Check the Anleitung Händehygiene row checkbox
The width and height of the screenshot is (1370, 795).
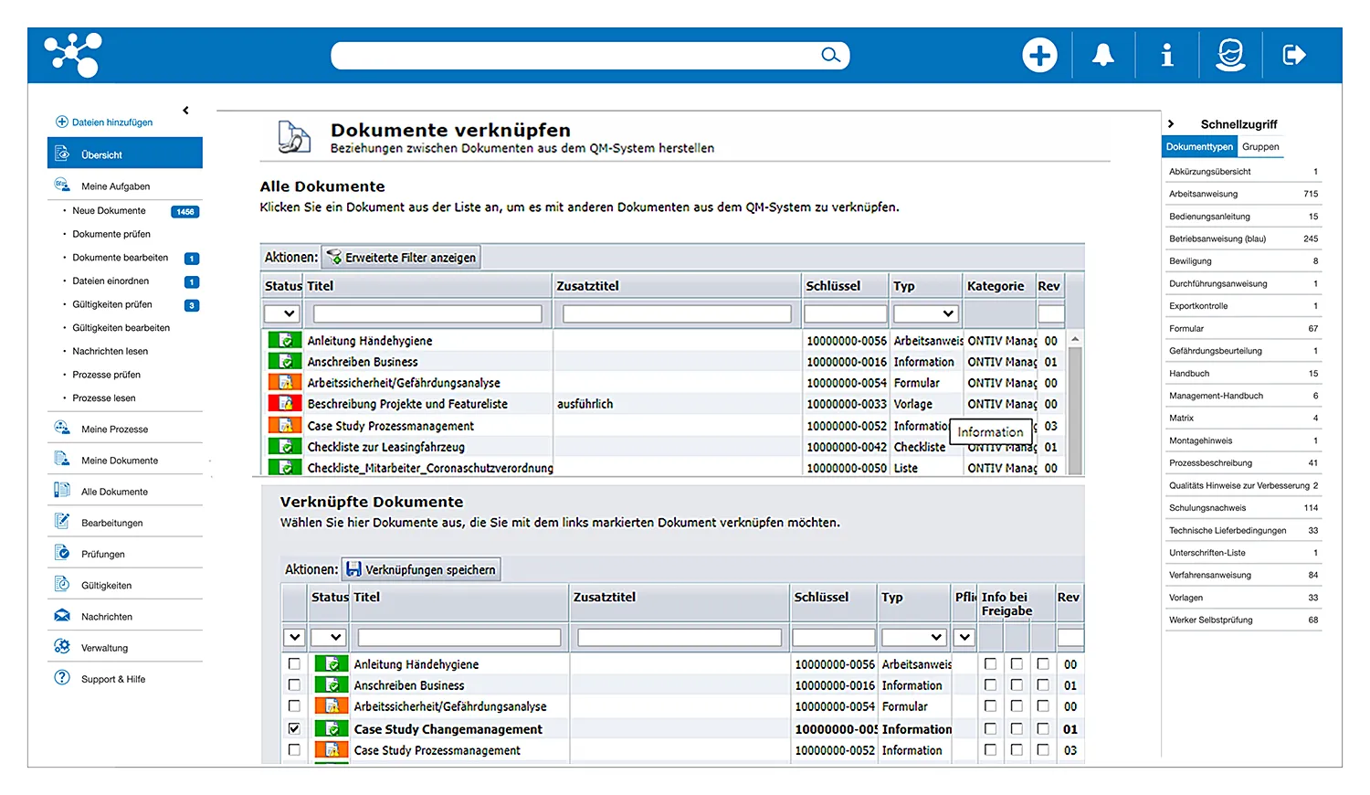pyautogui.click(x=294, y=664)
